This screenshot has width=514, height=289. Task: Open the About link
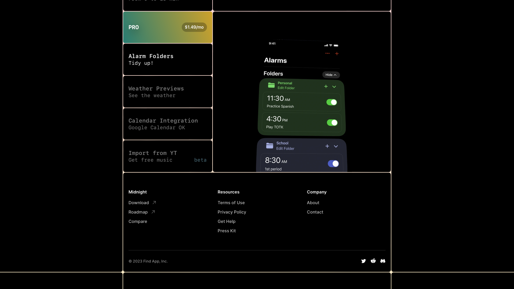pyautogui.click(x=313, y=203)
